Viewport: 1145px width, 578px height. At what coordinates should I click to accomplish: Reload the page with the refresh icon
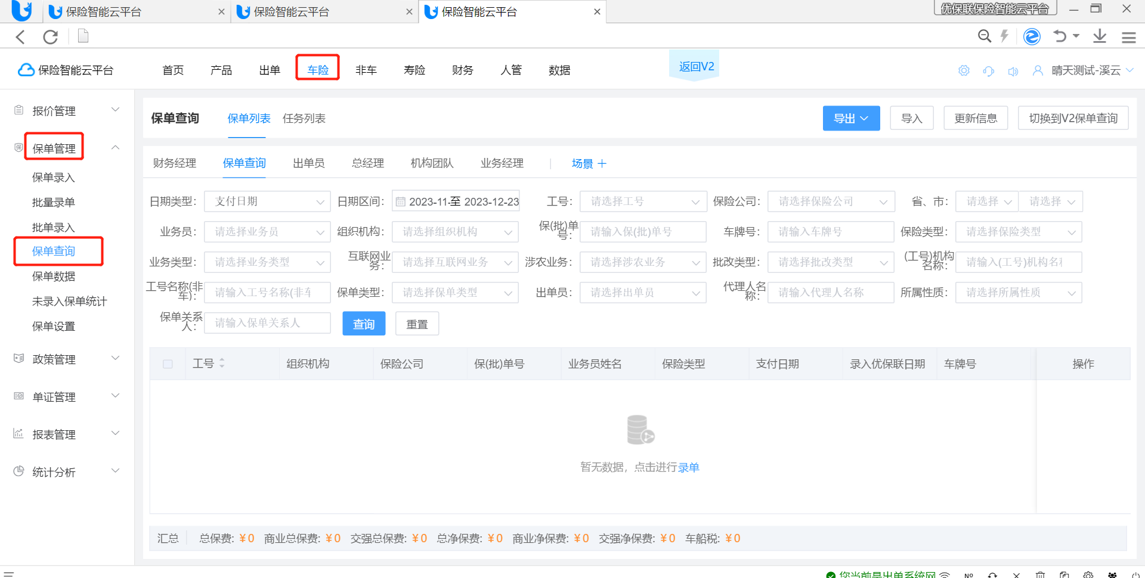[x=51, y=37]
